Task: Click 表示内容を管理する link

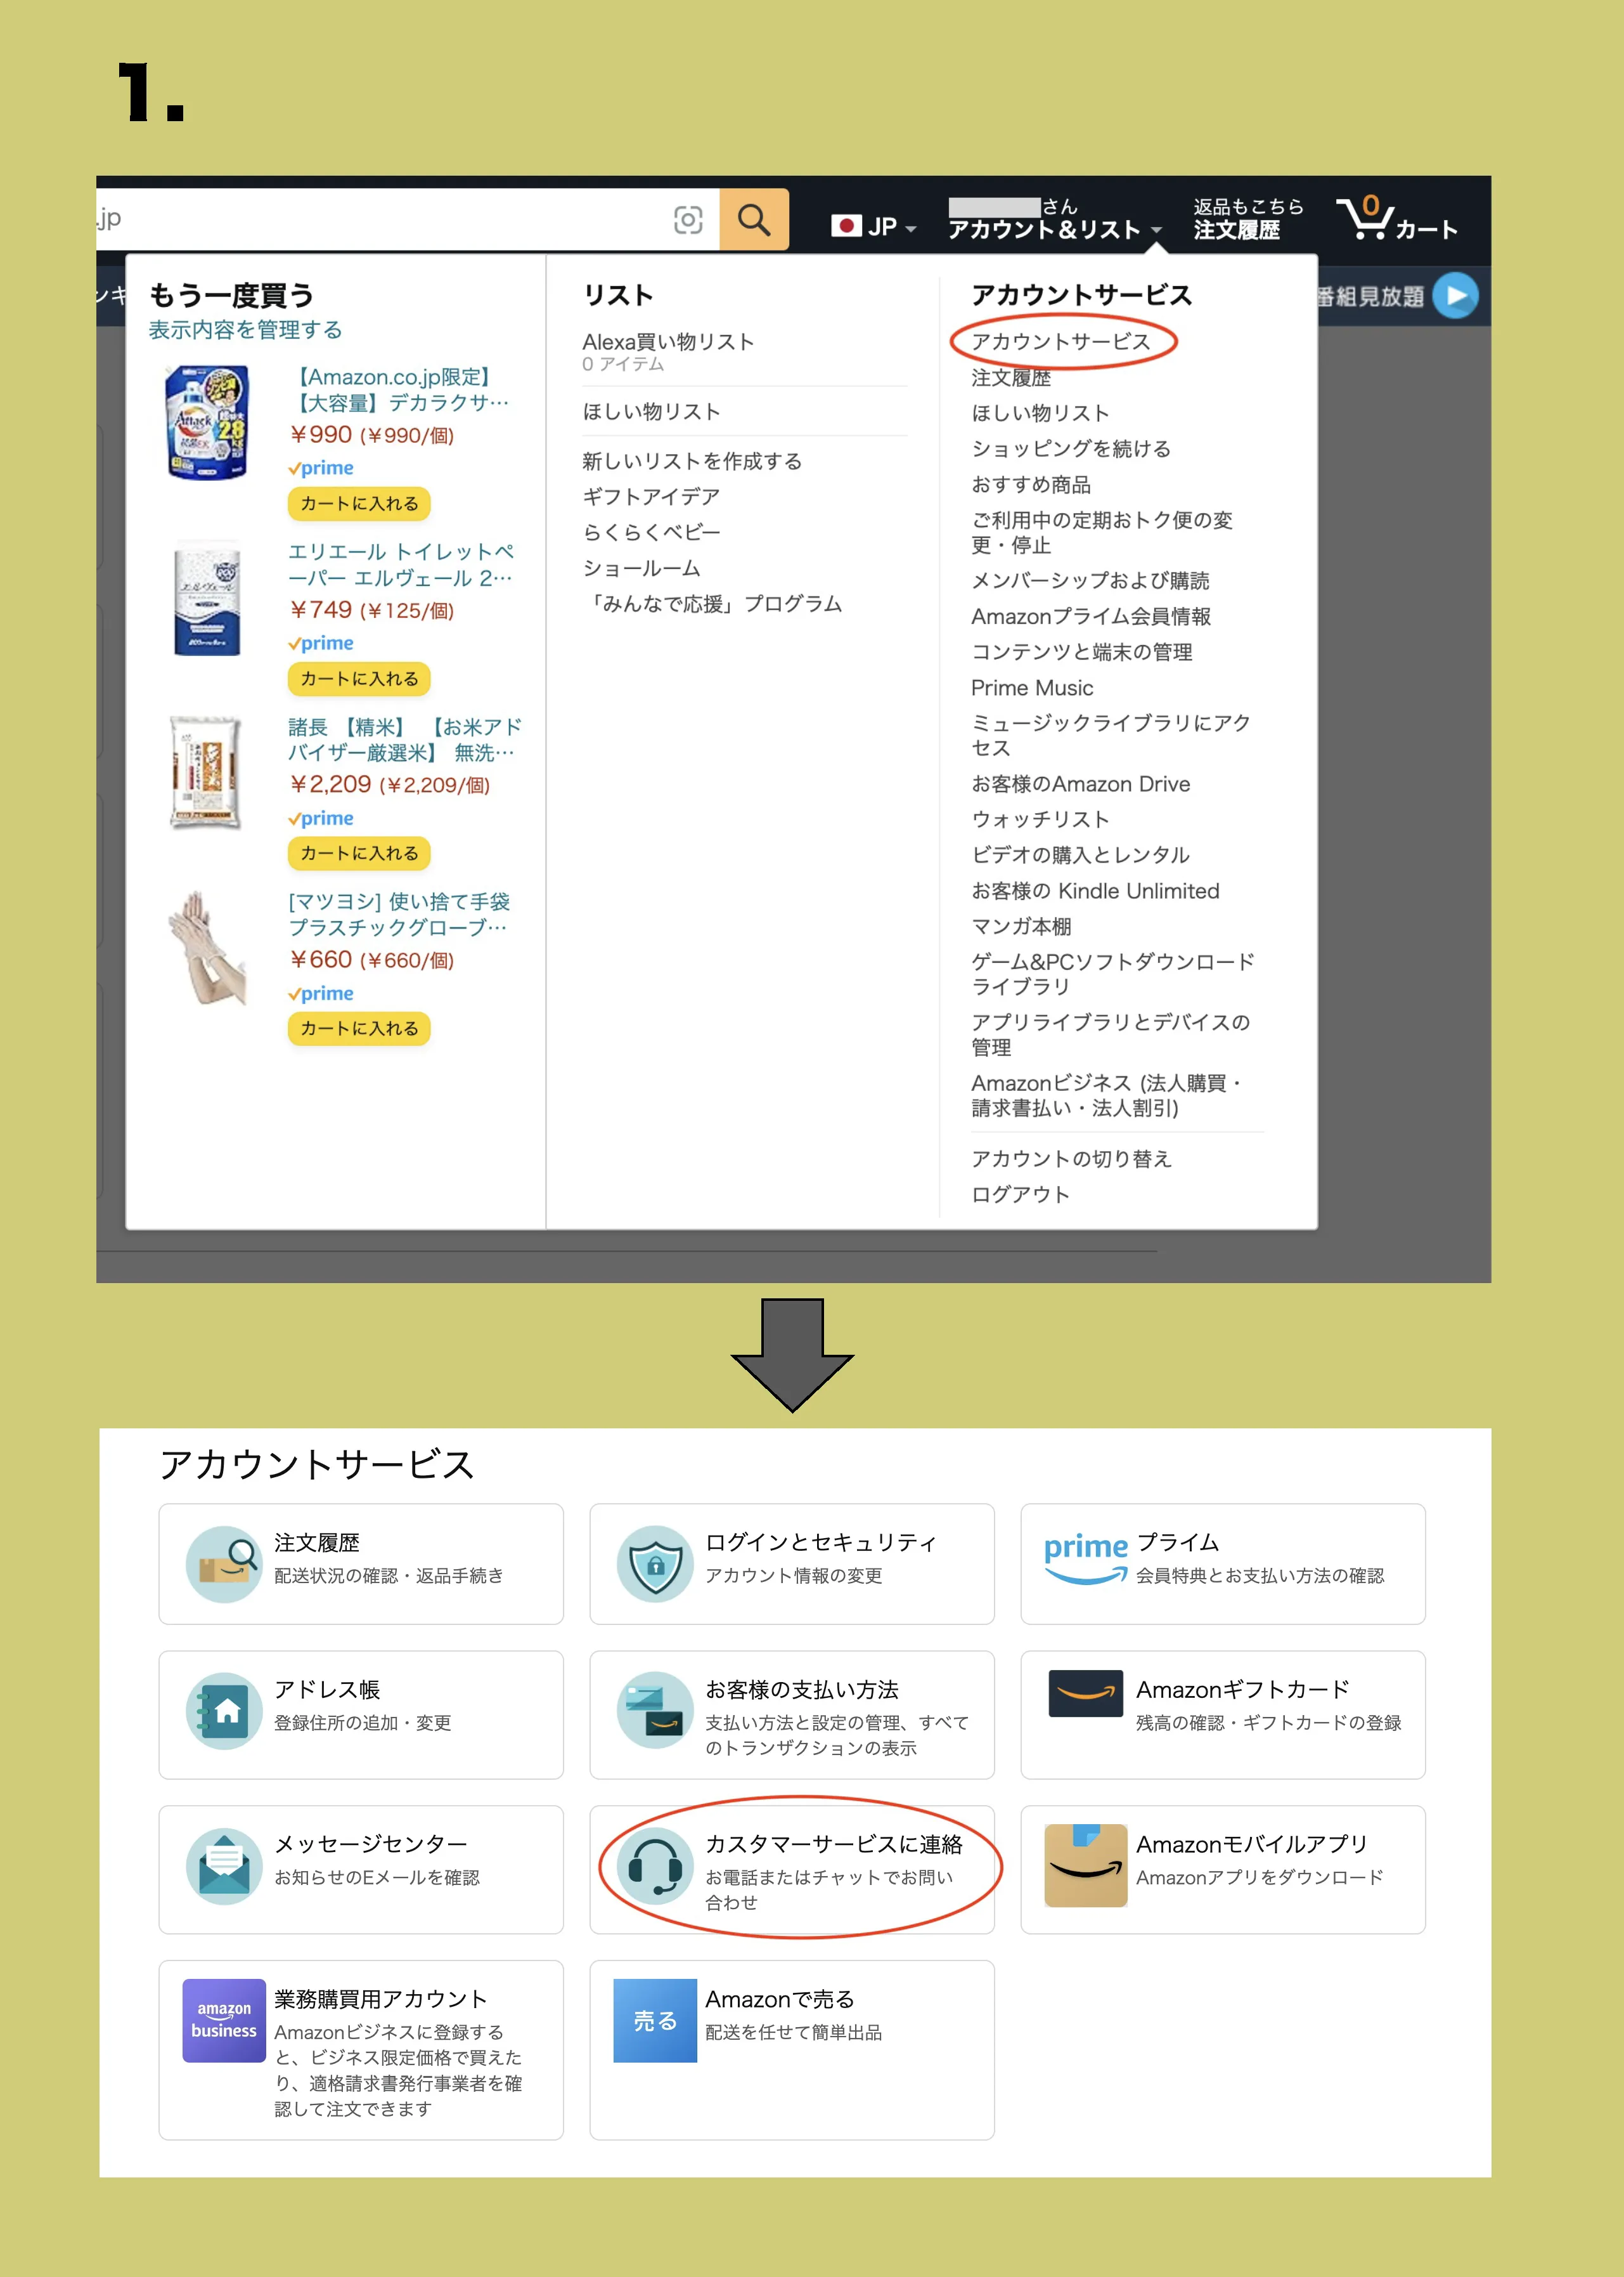Action: (245, 330)
